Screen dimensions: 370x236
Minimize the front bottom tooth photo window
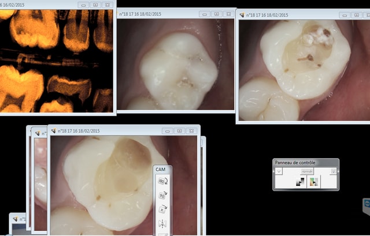click(168, 131)
